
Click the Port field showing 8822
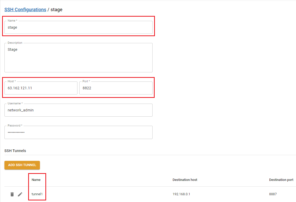click(x=116, y=88)
